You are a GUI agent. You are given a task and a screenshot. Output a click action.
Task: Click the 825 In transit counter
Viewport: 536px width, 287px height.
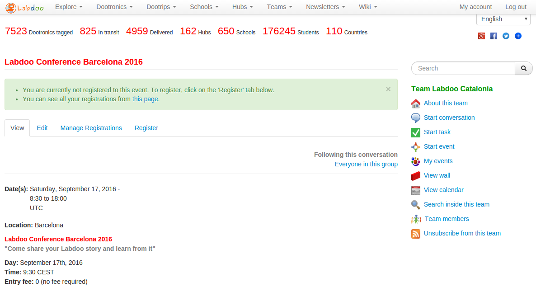click(x=99, y=32)
